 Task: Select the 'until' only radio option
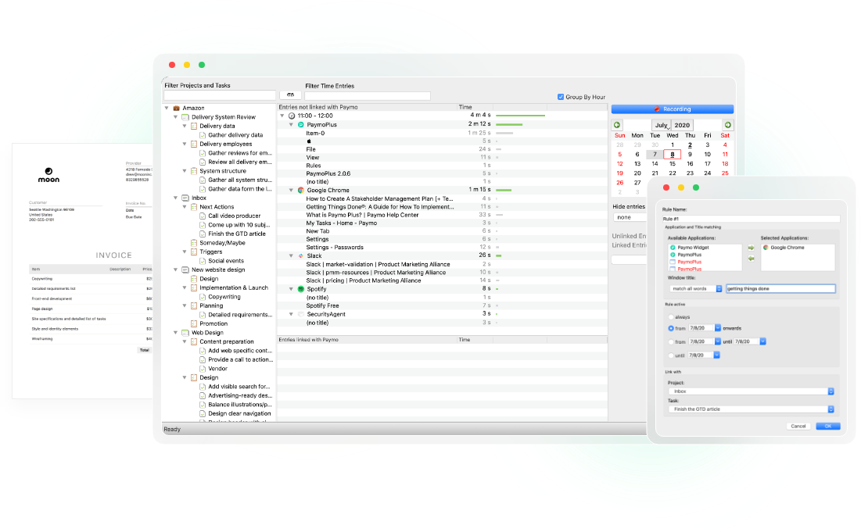[671, 355]
